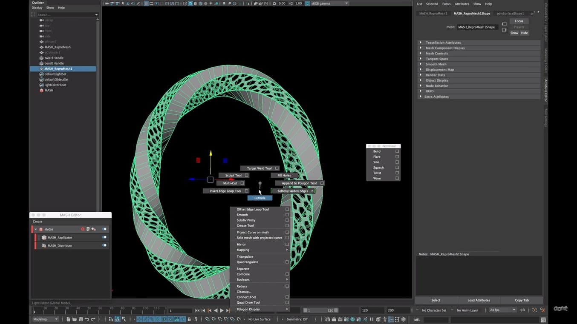Click the lock selection padlock icon
Screen dimensions: 577x324
(x=189, y=319)
